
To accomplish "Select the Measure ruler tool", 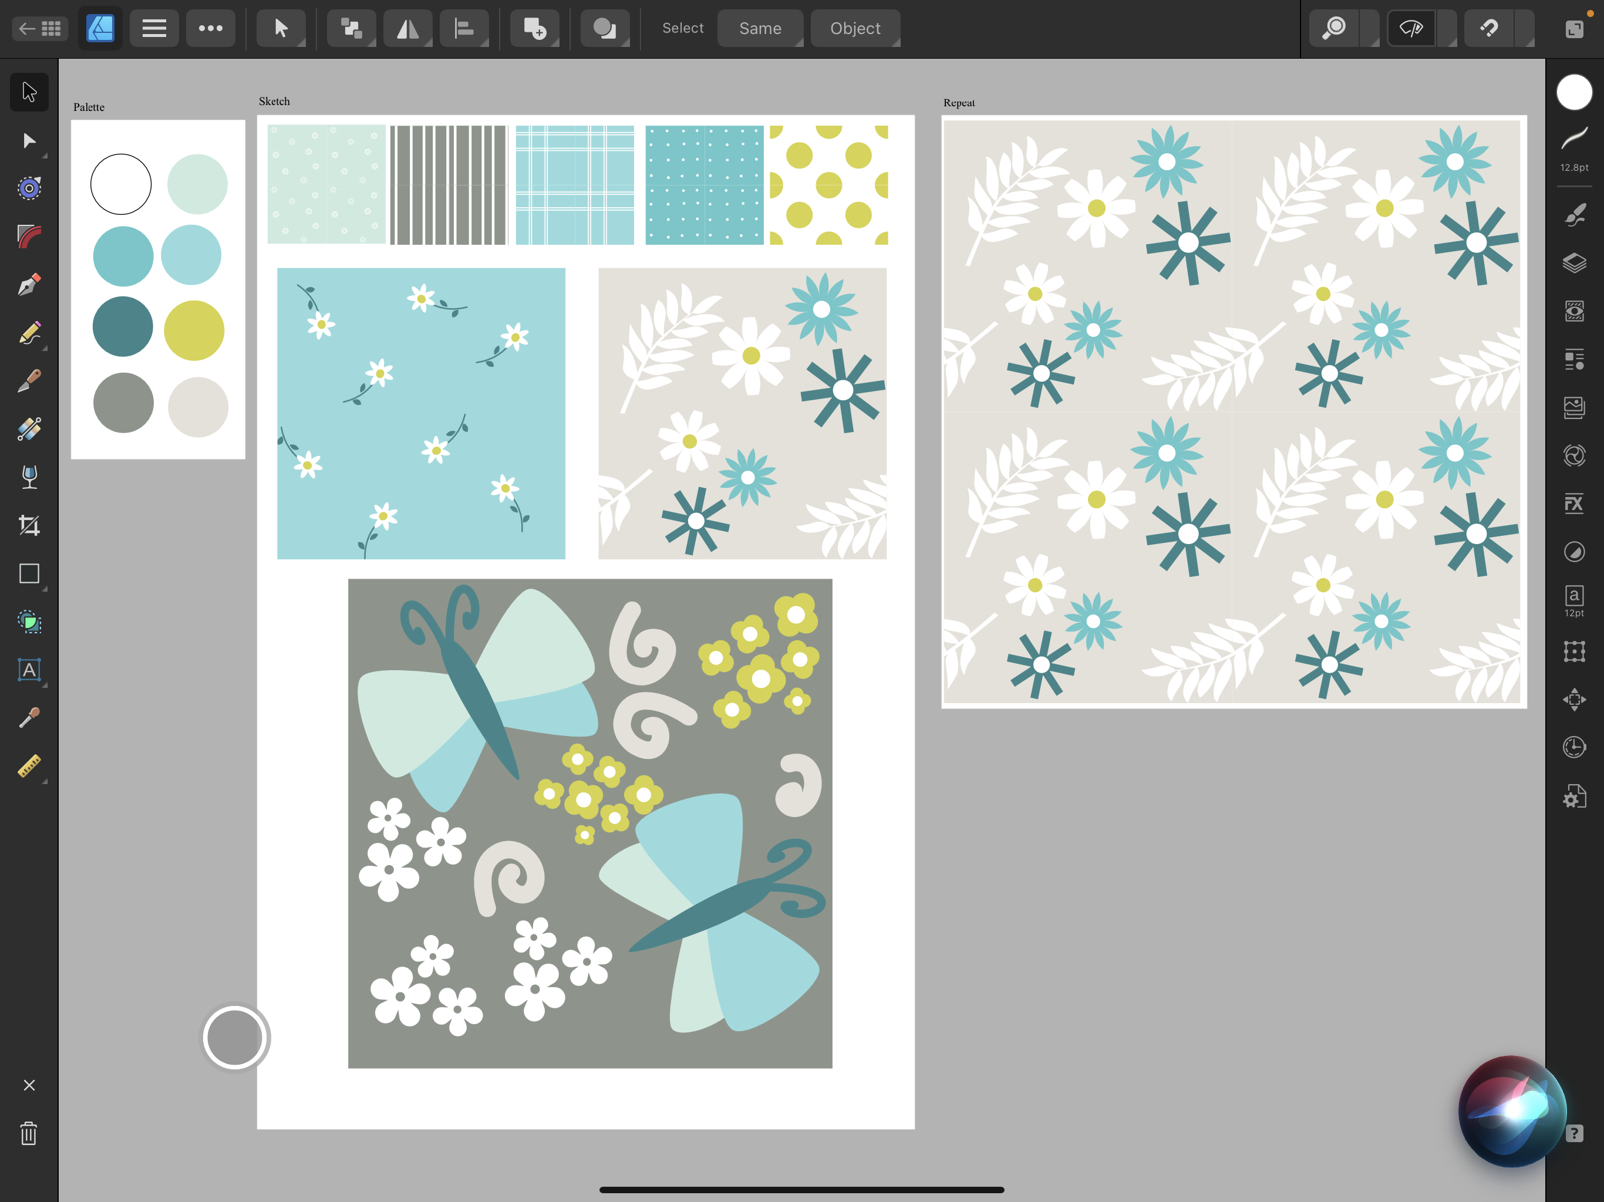I will [29, 767].
